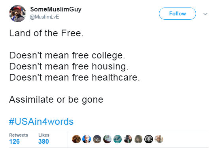Click the black and white circular avatar

149,139
